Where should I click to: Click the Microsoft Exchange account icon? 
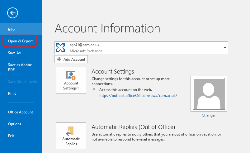pyautogui.click(x=60, y=48)
